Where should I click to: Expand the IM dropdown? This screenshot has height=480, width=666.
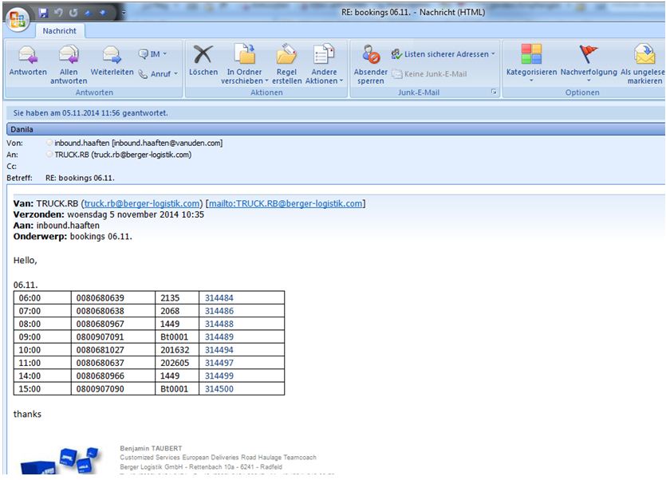[x=152, y=54]
